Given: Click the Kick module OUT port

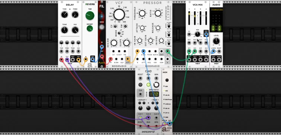Looking at the screenshot, I should 170,124.
